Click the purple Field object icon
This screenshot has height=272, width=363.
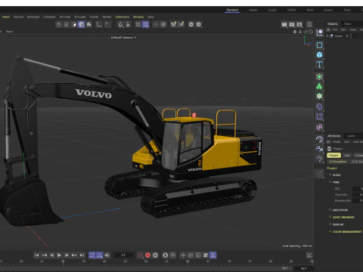point(319,116)
